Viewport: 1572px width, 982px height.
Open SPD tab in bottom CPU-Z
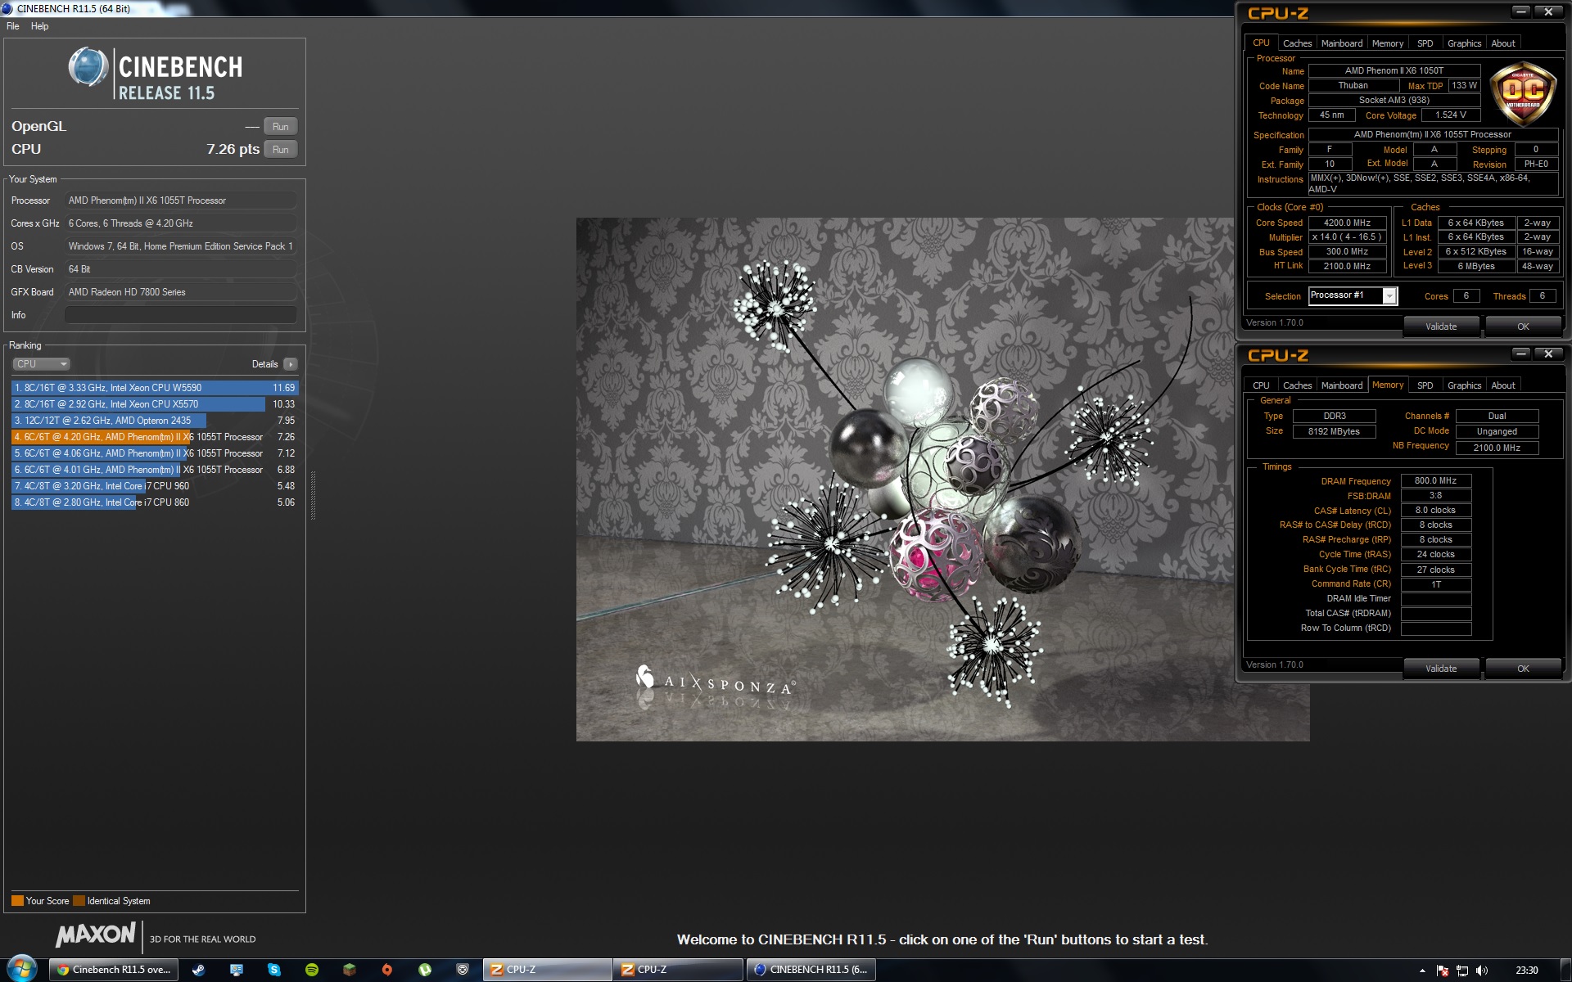click(1425, 385)
